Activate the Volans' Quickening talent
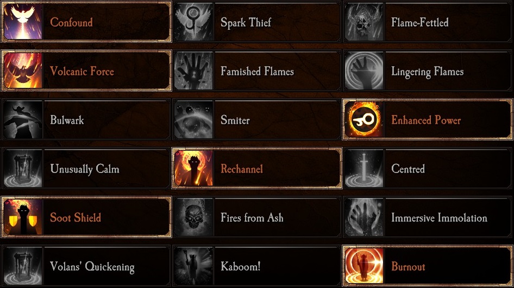The height and width of the screenshot is (288, 514). (x=86, y=266)
